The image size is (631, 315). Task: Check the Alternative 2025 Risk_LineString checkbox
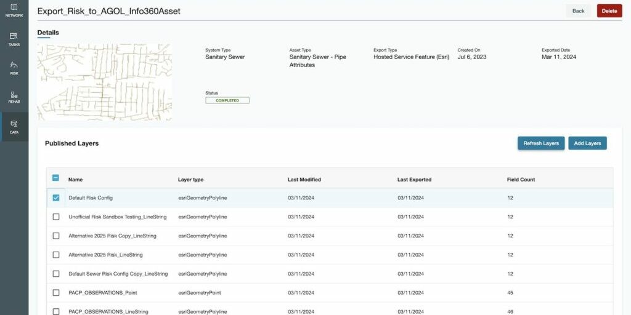pos(56,255)
